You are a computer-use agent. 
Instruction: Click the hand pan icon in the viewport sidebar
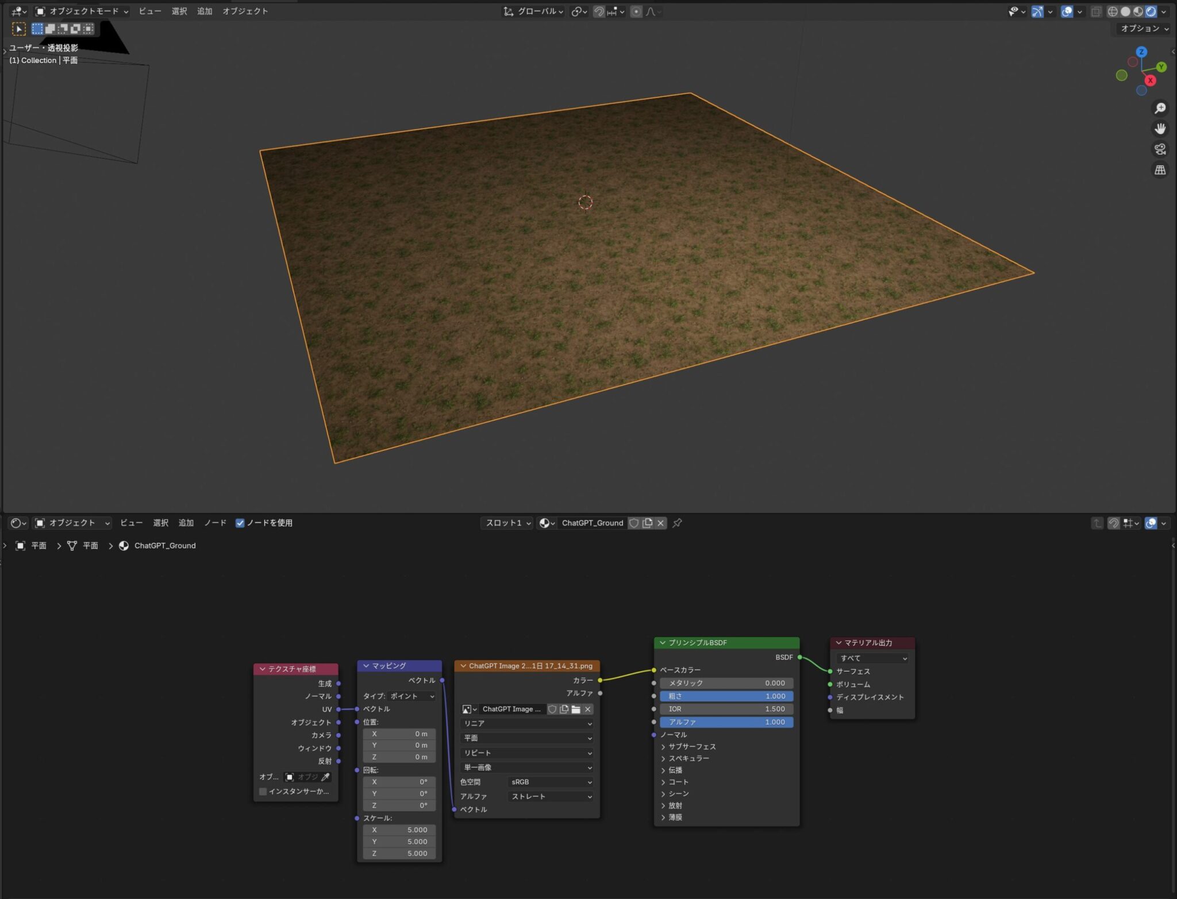coord(1160,128)
